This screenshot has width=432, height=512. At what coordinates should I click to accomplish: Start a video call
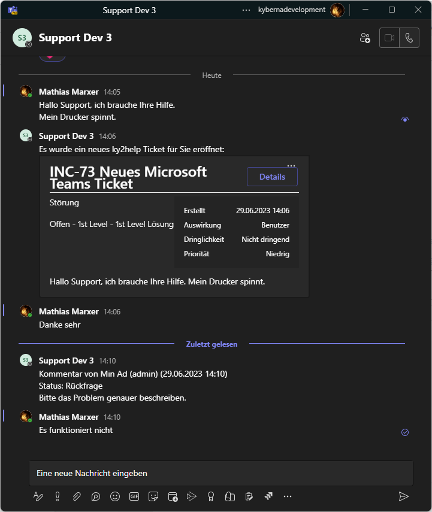[x=389, y=37]
